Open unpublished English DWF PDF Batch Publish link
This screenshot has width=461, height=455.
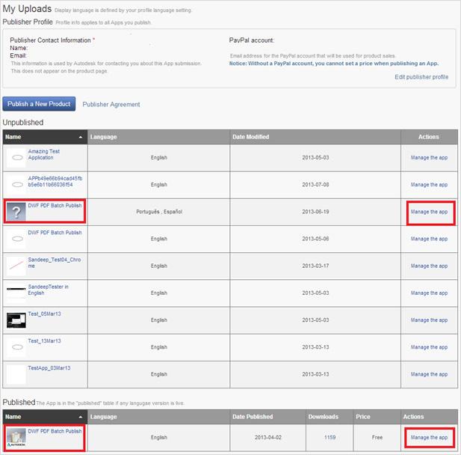(55, 233)
